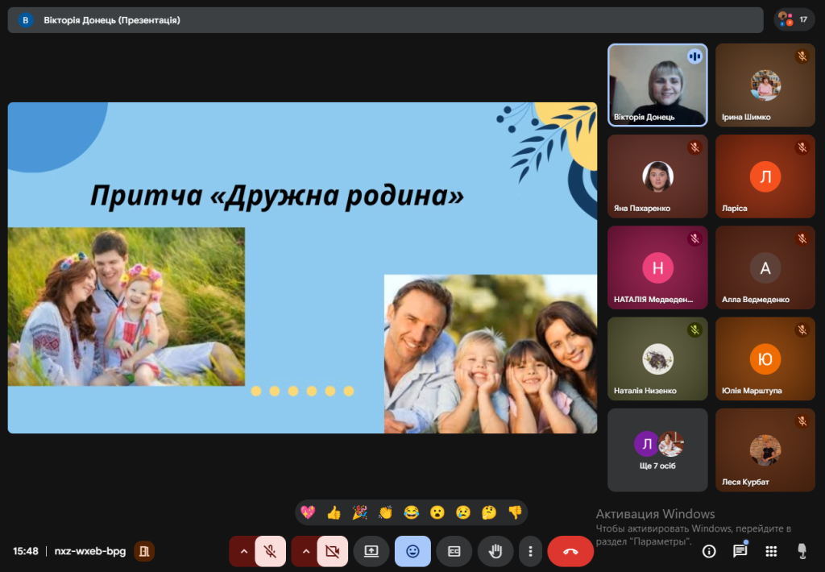The height and width of the screenshot is (572, 825).
Task: Open audio settings arrow next to microphone
Action: pyautogui.click(x=243, y=552)
